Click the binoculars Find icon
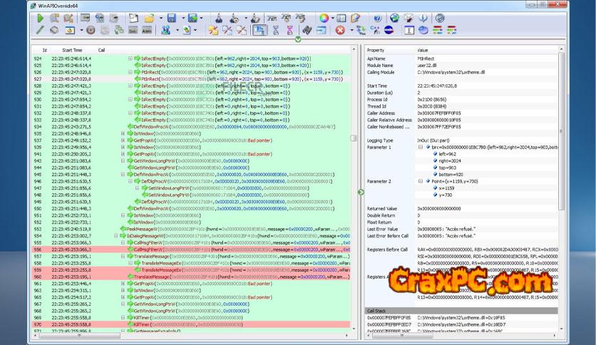 point(307,30)
